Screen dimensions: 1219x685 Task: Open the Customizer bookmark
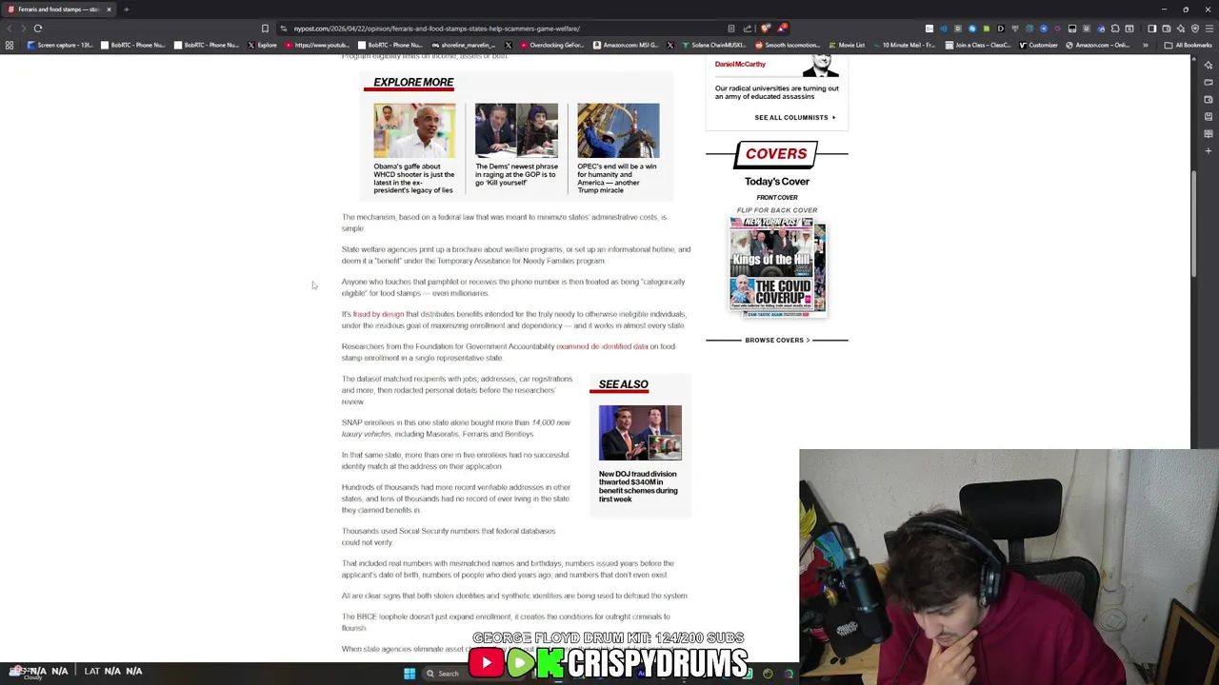[1038, 45]
